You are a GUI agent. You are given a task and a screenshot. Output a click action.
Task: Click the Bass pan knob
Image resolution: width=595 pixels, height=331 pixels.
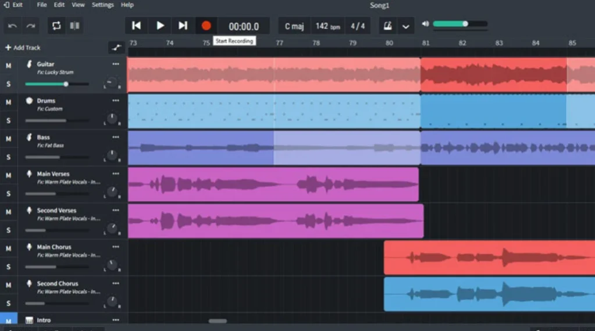point(112,155)
